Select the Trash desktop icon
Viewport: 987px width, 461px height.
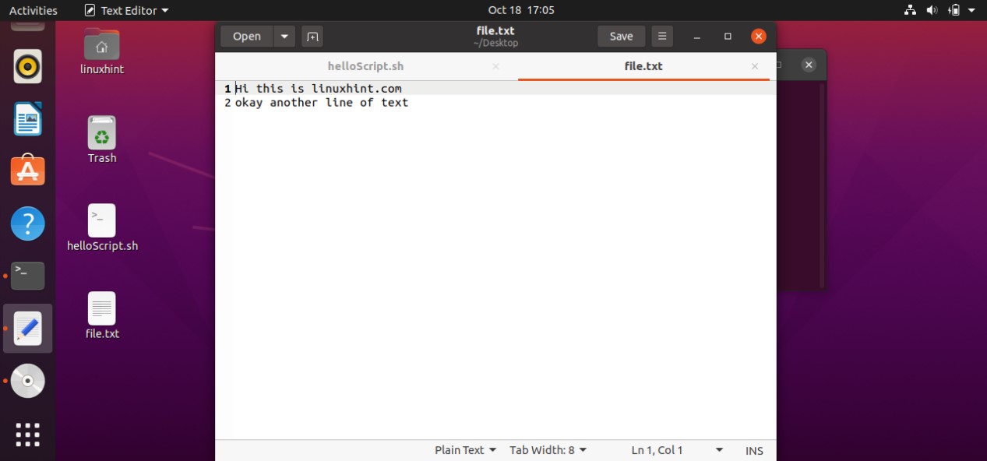(102, 140)
